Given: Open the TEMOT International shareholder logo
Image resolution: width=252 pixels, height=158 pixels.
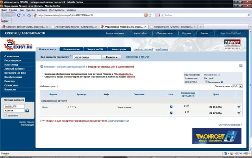Looking at the screenshot, I should pyautogui.click(x=232, y=44).
